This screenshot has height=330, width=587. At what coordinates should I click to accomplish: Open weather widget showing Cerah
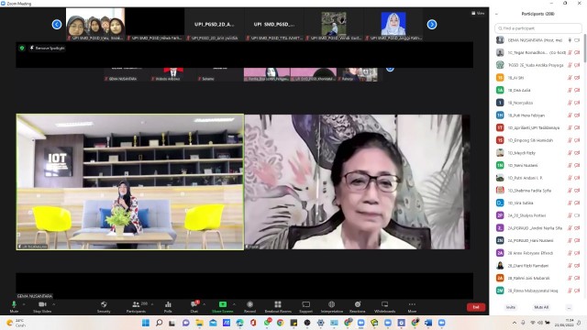coord(16,323)
